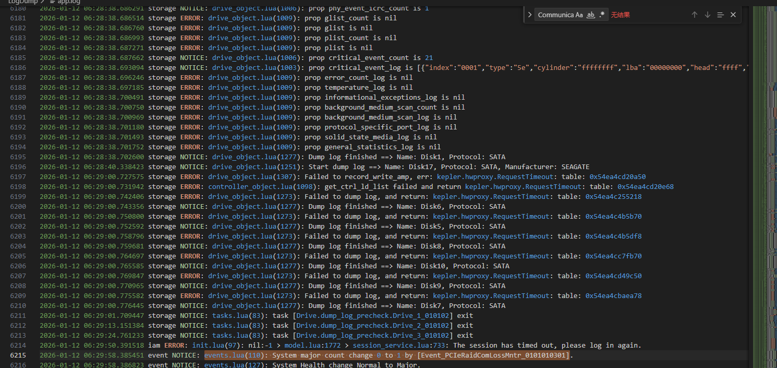Close the find widget
The width and height of the screenshot is (777, 368).
coord(733,15)
